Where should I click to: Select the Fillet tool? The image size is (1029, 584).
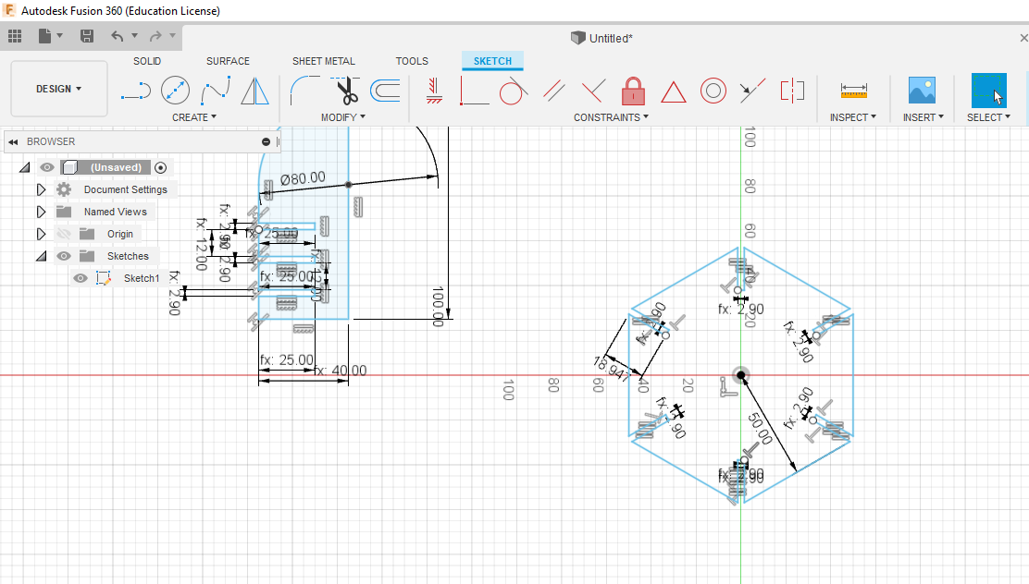[305, 91]
